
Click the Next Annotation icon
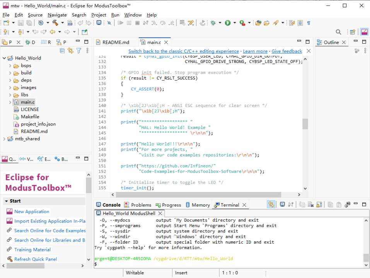6,32
